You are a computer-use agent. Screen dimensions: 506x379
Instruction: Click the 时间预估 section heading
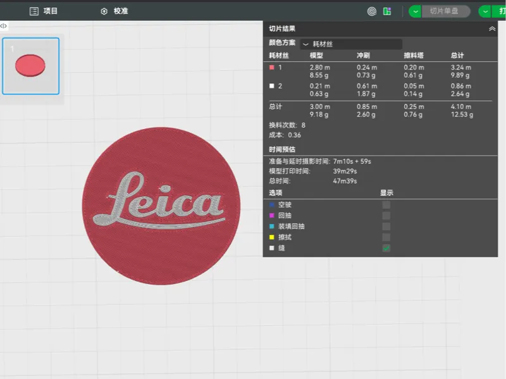pyautogui.click(x=282, y=149)
